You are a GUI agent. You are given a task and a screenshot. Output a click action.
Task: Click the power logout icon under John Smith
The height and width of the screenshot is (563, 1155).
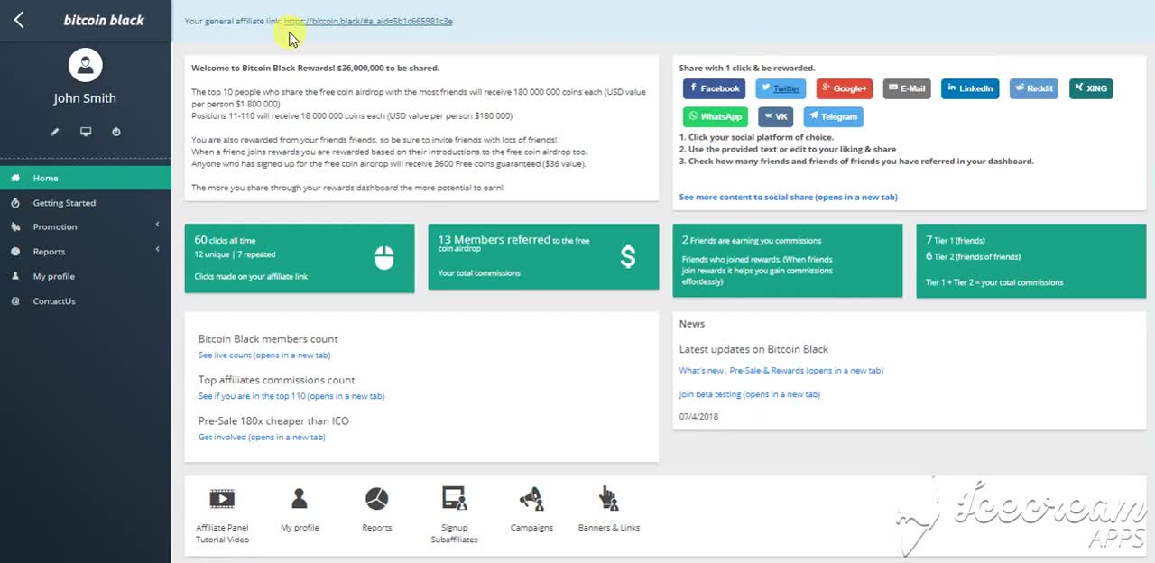coord(116,132)
